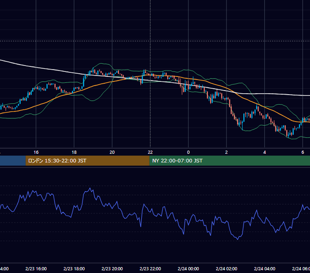Click the 2/24 02:00 date label

point(227,268)
